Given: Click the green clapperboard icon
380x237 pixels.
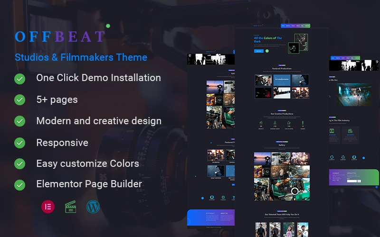Looking at the screenshot, I should point(71,207).
